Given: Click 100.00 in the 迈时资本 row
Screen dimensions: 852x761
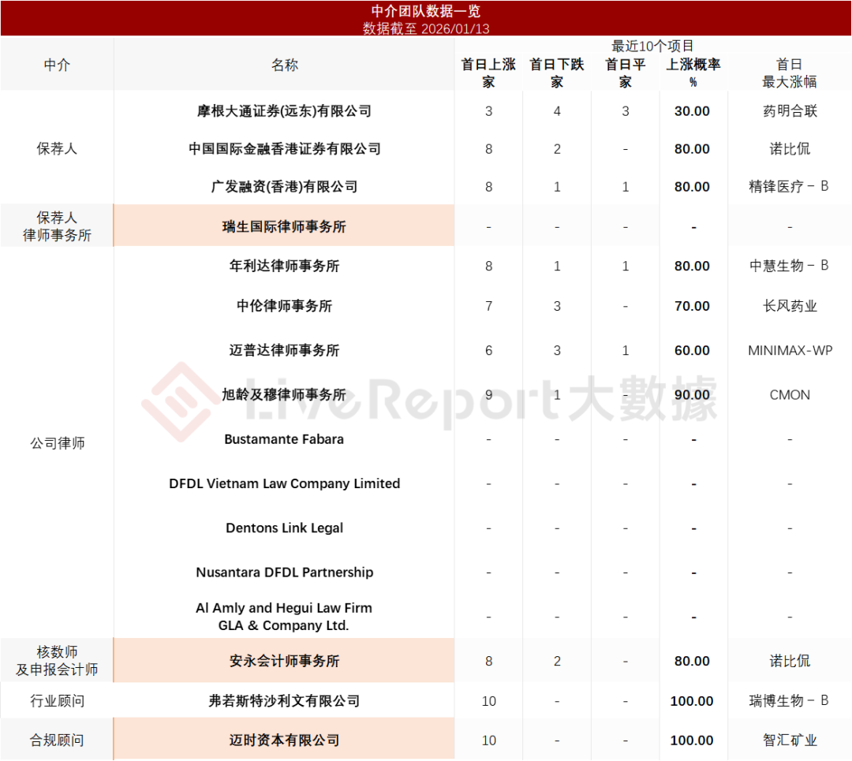Looking at the screenshot, I should [692, 740].
